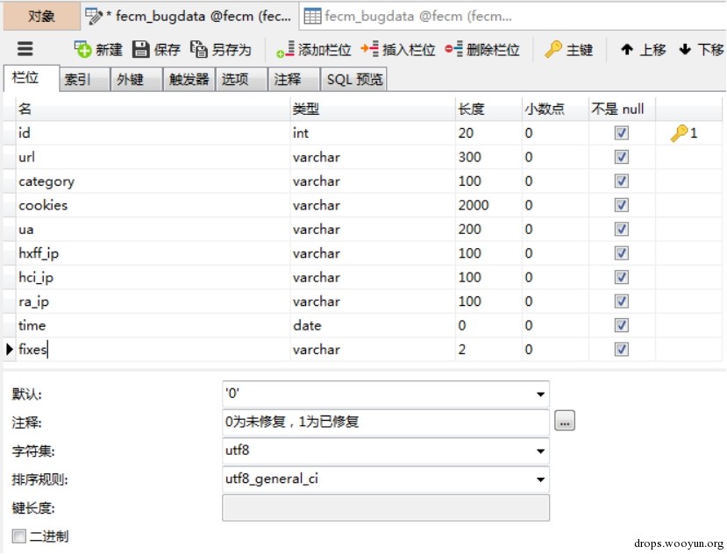Expand the 默认 default value dropdown

pyautogui.click(x=540, y=394)
